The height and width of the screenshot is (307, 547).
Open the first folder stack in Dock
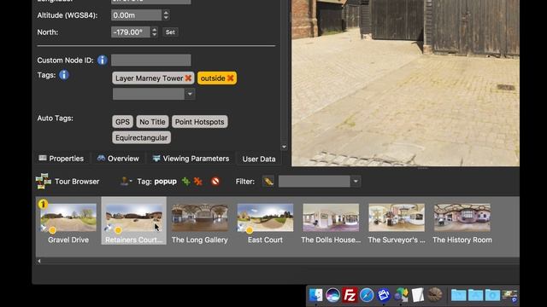pyautogui.click(x=458, y=295)
